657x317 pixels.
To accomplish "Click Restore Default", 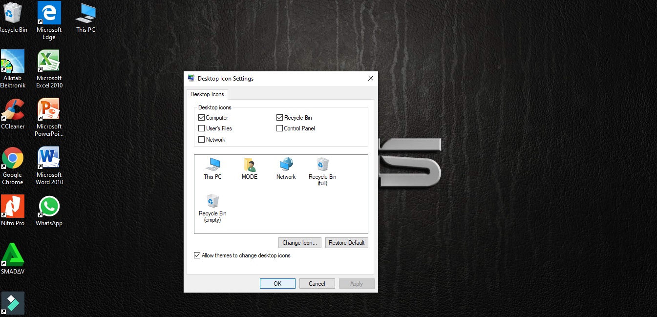I will pos(346,242).
